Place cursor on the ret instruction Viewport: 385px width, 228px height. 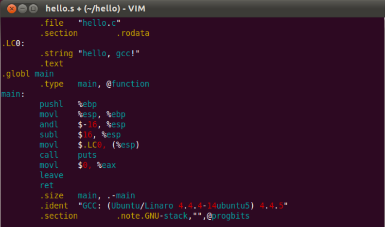[47, 185]
